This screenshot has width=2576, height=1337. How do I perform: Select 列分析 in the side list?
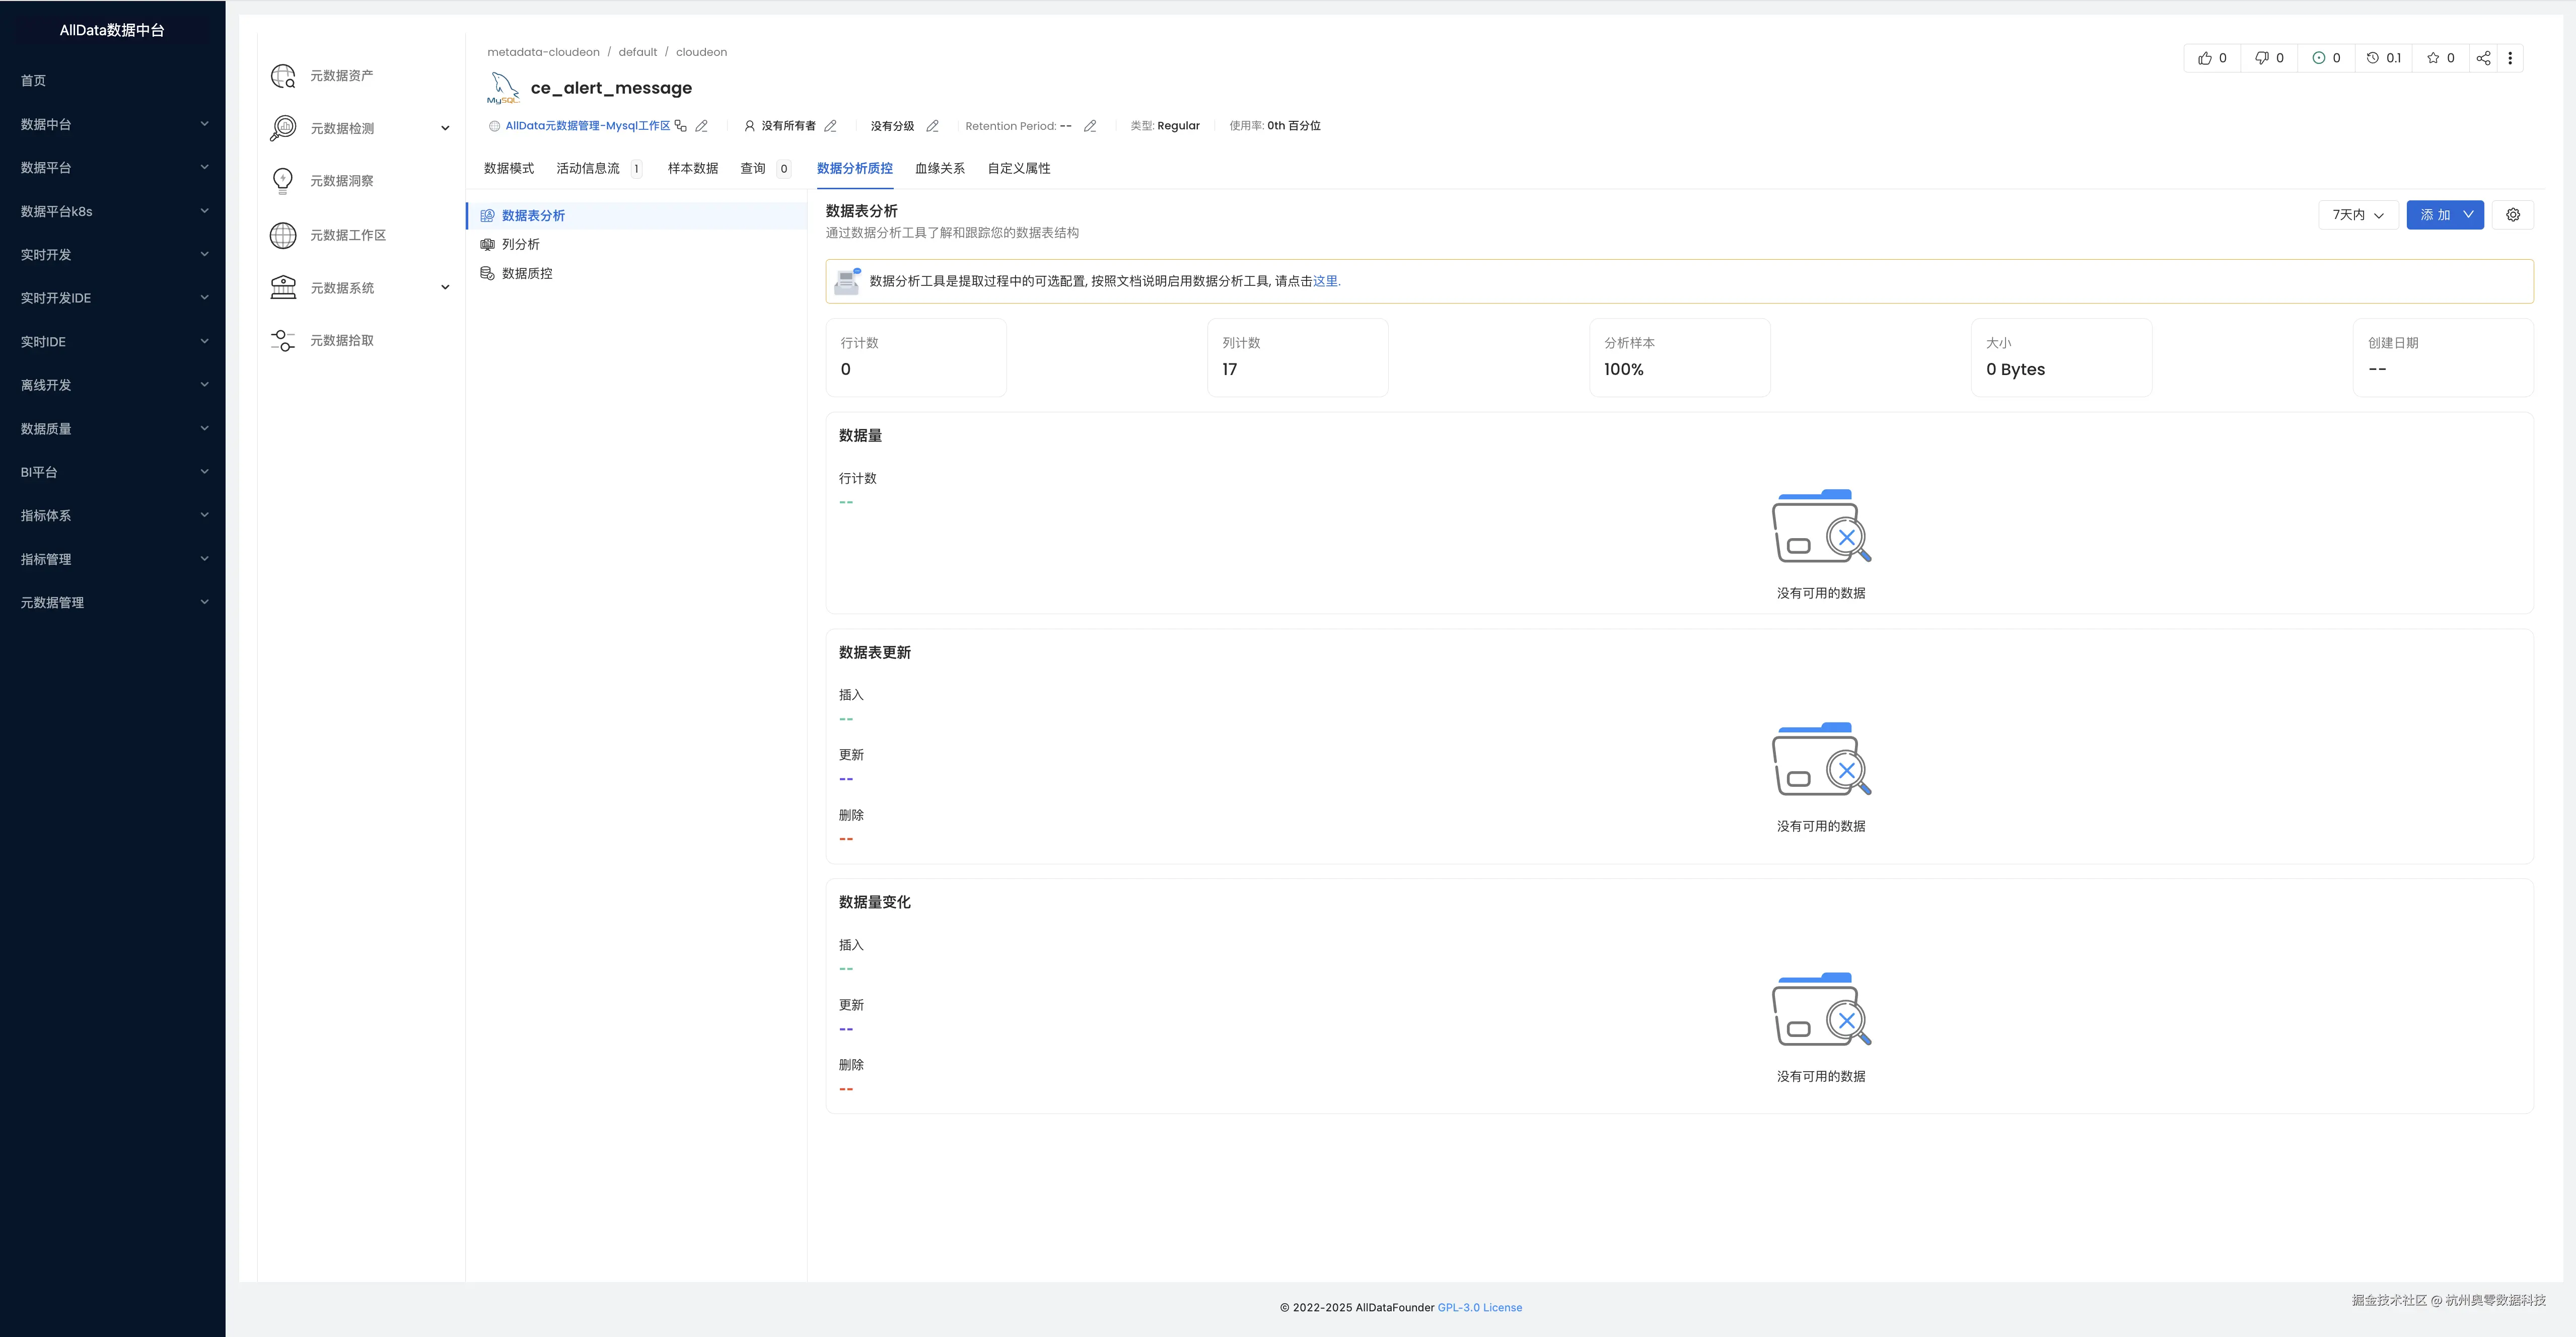pos(520,245)
